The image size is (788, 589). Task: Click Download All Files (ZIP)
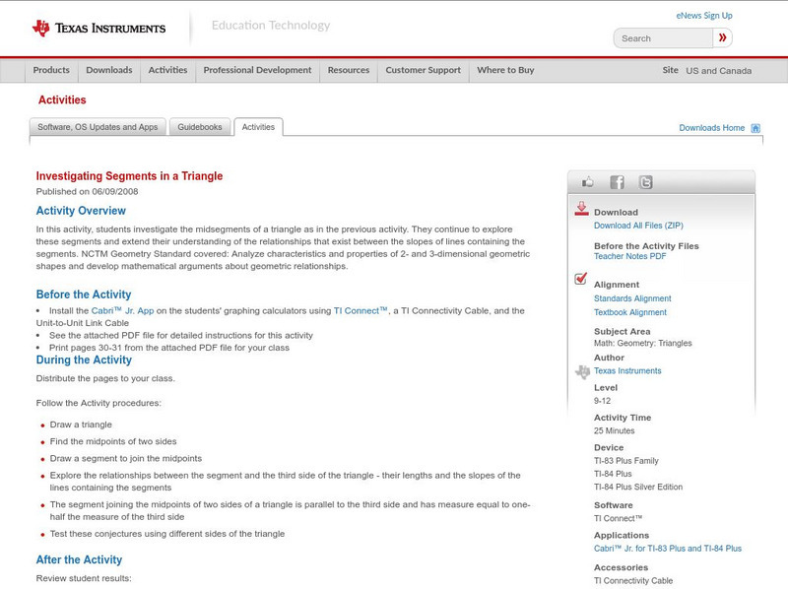click(638, 226)
